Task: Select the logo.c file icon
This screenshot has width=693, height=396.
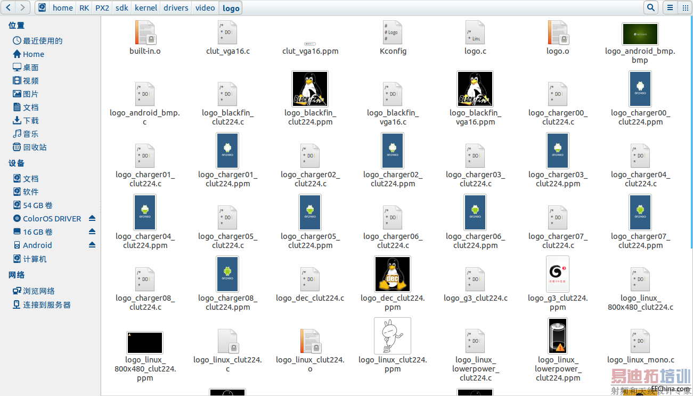Action: (x=475, y=32)
